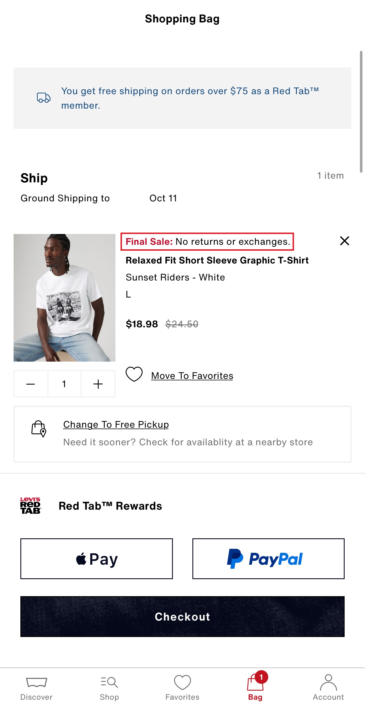
Task: Tap the store pickup bag icon
Action: tap(39, 429)
